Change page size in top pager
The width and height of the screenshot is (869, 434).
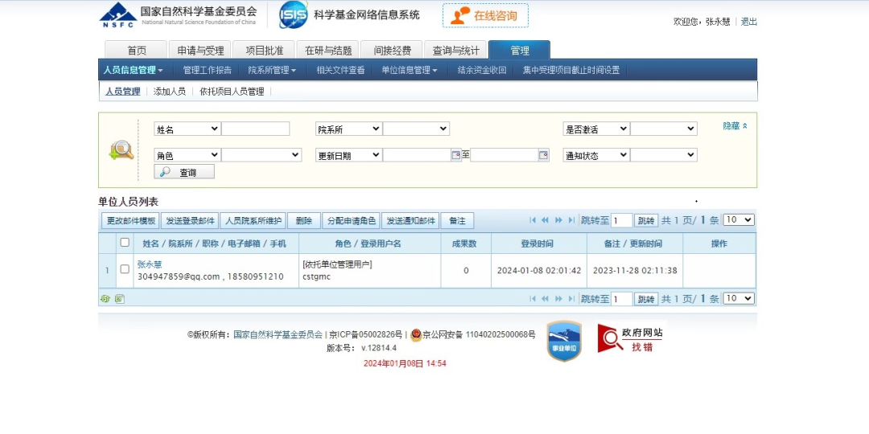(739, 219)
